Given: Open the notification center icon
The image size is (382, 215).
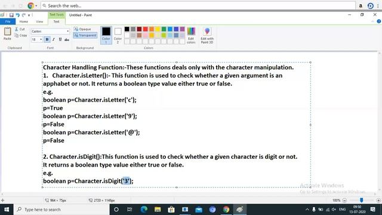Looking at the screenshot, I should 372,210.
